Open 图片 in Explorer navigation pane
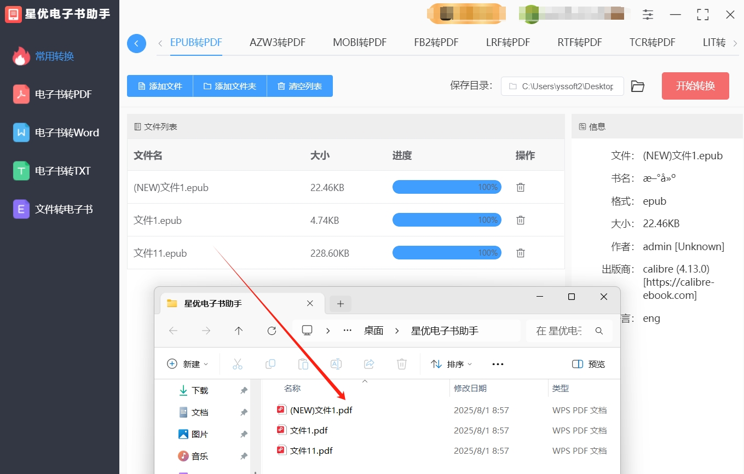 point(194,434)
